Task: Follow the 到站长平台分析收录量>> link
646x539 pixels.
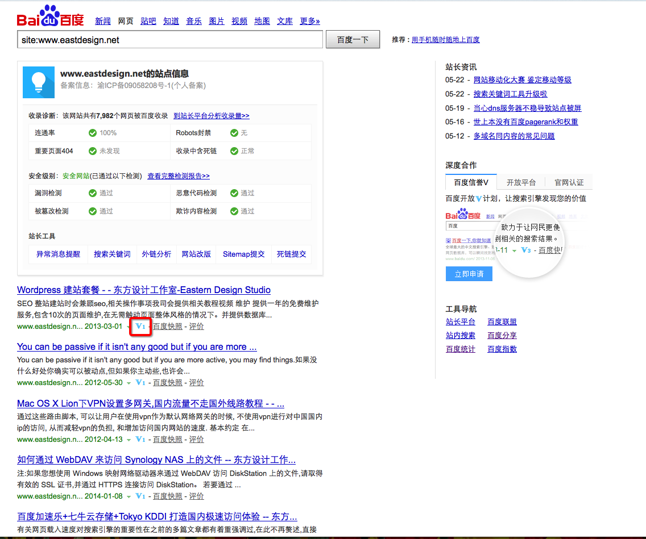Action: pos(212,116)
